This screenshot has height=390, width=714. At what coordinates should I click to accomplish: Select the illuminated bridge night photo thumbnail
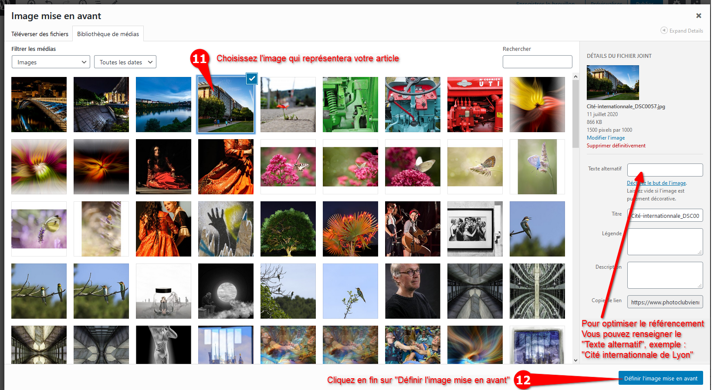[39, 105]
